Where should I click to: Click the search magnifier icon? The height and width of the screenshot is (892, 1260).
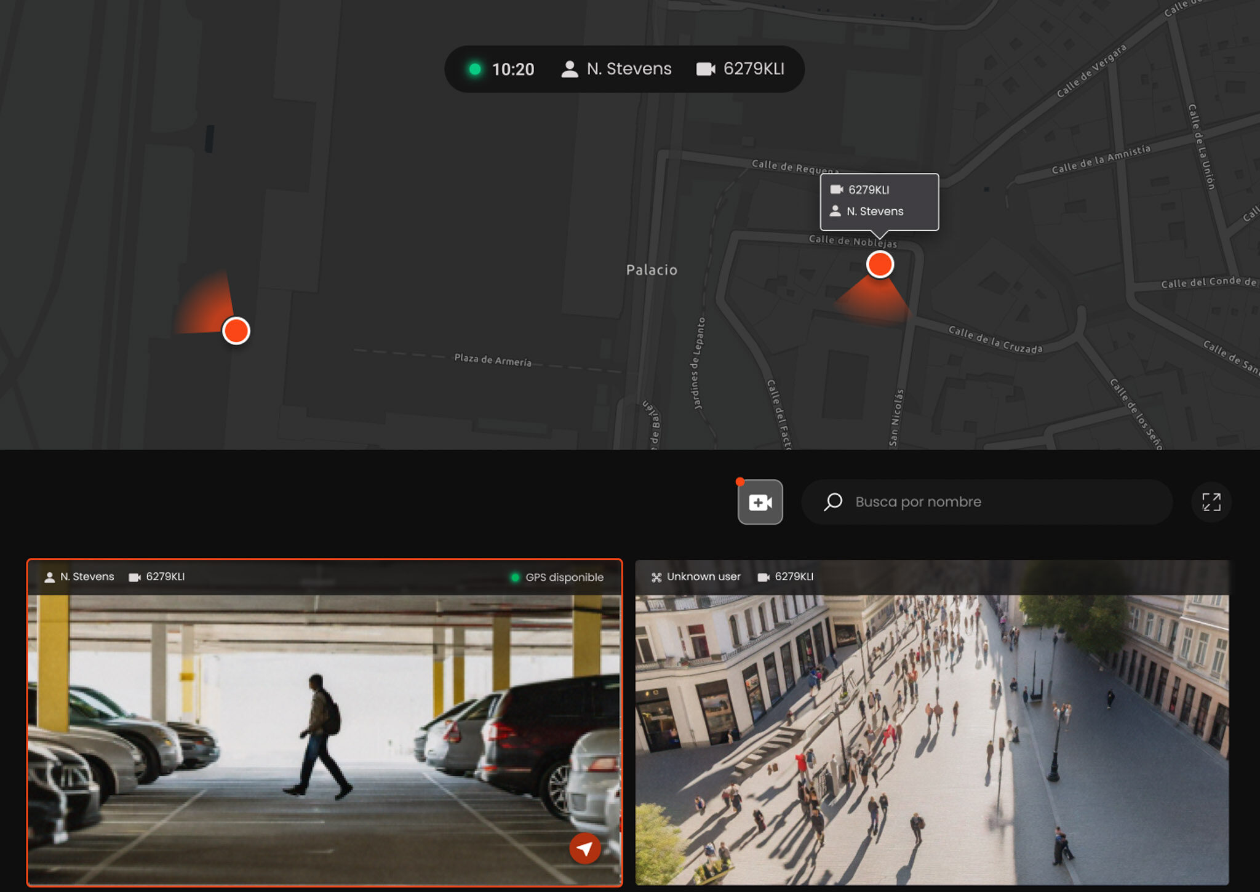[x=833, y=502]
